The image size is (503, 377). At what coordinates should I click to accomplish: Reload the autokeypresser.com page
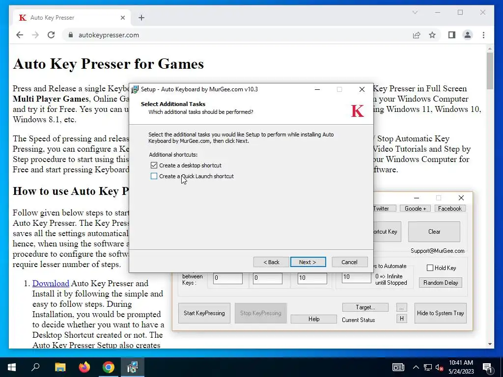pyautogui.click(x=51, y=35)
